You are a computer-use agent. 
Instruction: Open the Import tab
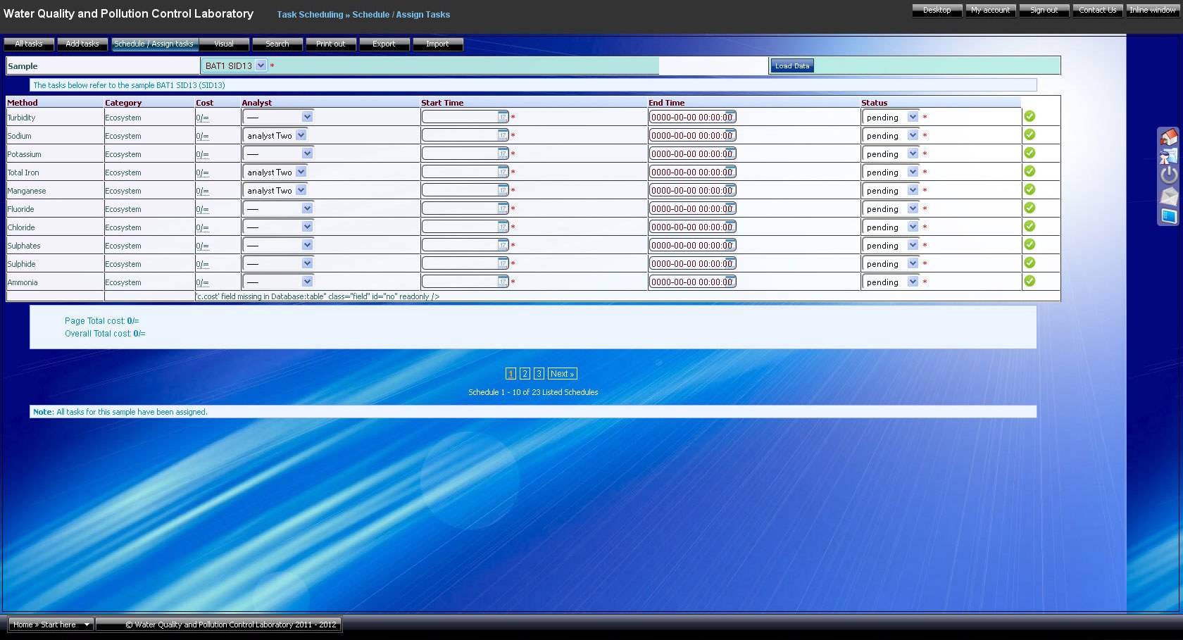tap(438, 44)
